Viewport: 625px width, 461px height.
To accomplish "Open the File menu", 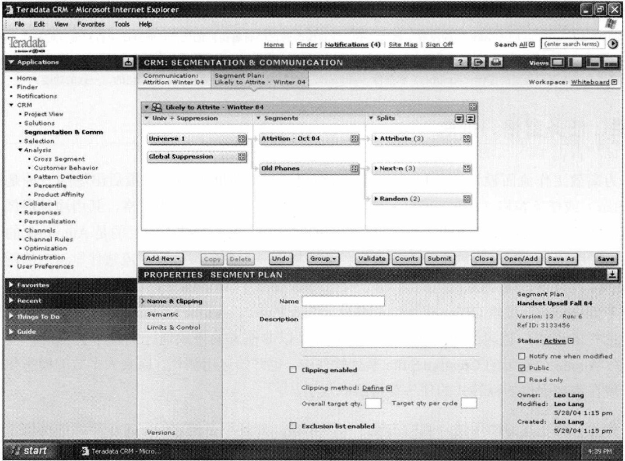I will click(19, 24).
